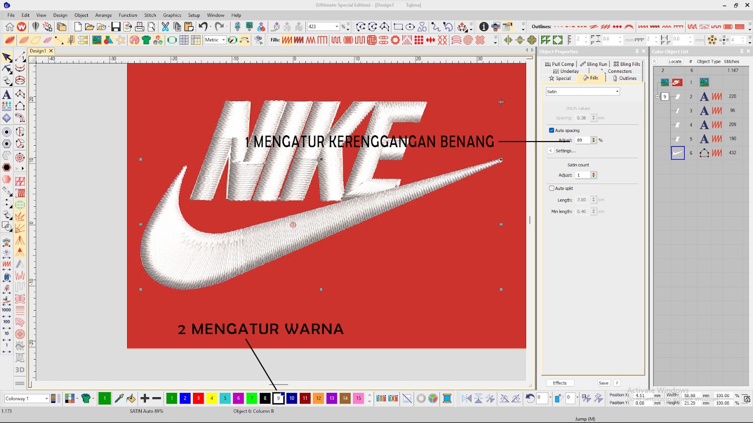Click the paint bucket icon in palette bar
Image resolution: width=753 pixels, height=423 pixels.
point(131,399)
